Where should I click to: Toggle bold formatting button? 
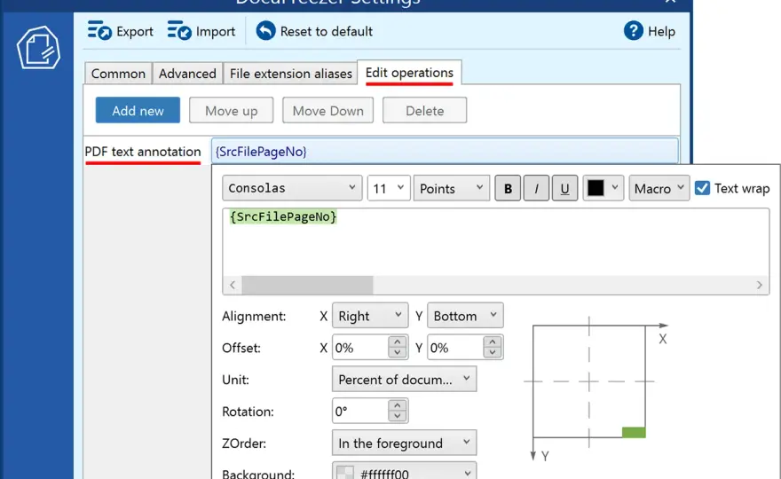pyautogui.click(x=508, y=188)
